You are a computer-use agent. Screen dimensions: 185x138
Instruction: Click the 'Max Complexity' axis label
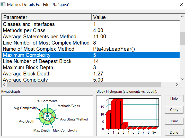[65, 131]
